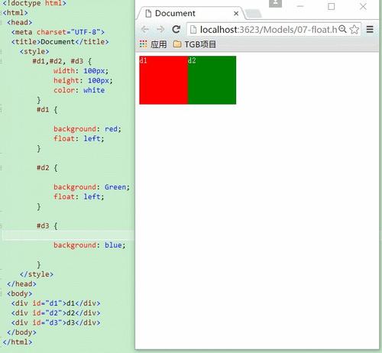Screen dimensions: 382x353
Task: Maximize the browser window
Action: click(332, 6)
